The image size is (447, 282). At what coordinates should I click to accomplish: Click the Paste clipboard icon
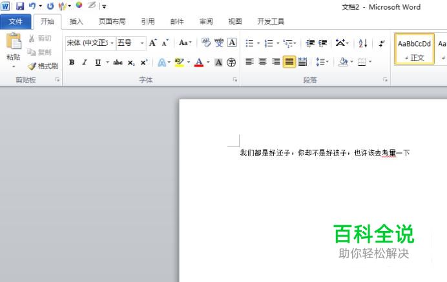tap(14, 41)
